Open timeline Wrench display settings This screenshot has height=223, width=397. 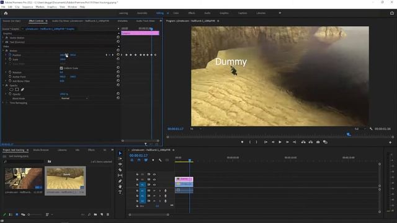point(160,160)
